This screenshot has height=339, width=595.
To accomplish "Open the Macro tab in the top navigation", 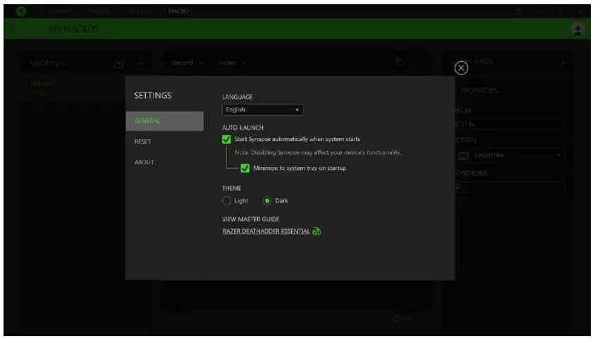I will (x=178, y=11).
